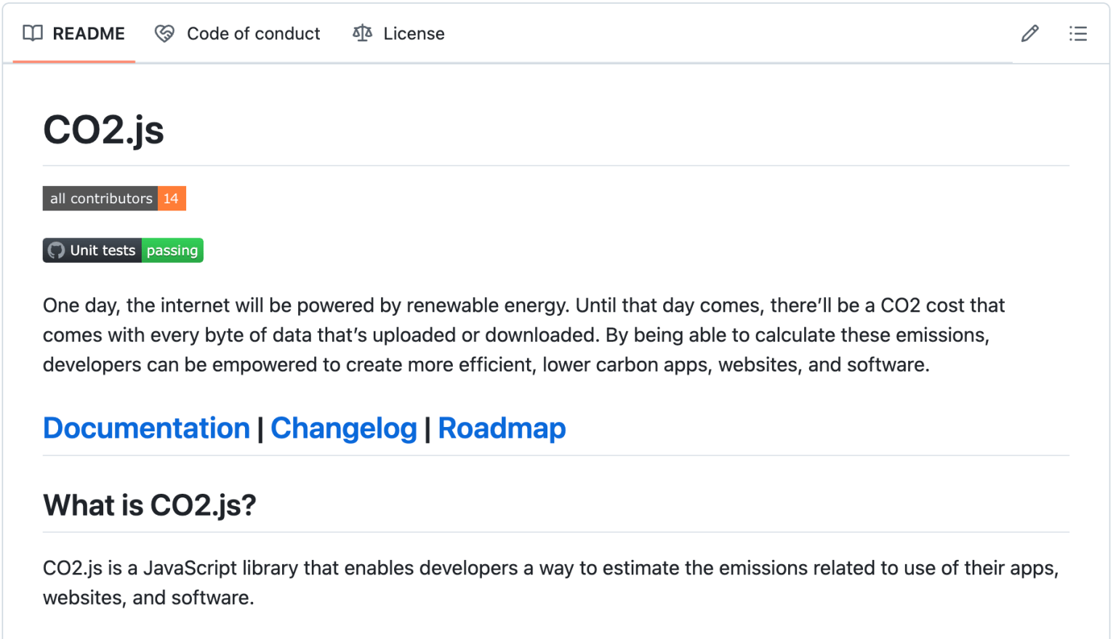Click the CO2.js heading
The height and width of the screenshot is (639, 1116).
[x=103, y=129]
